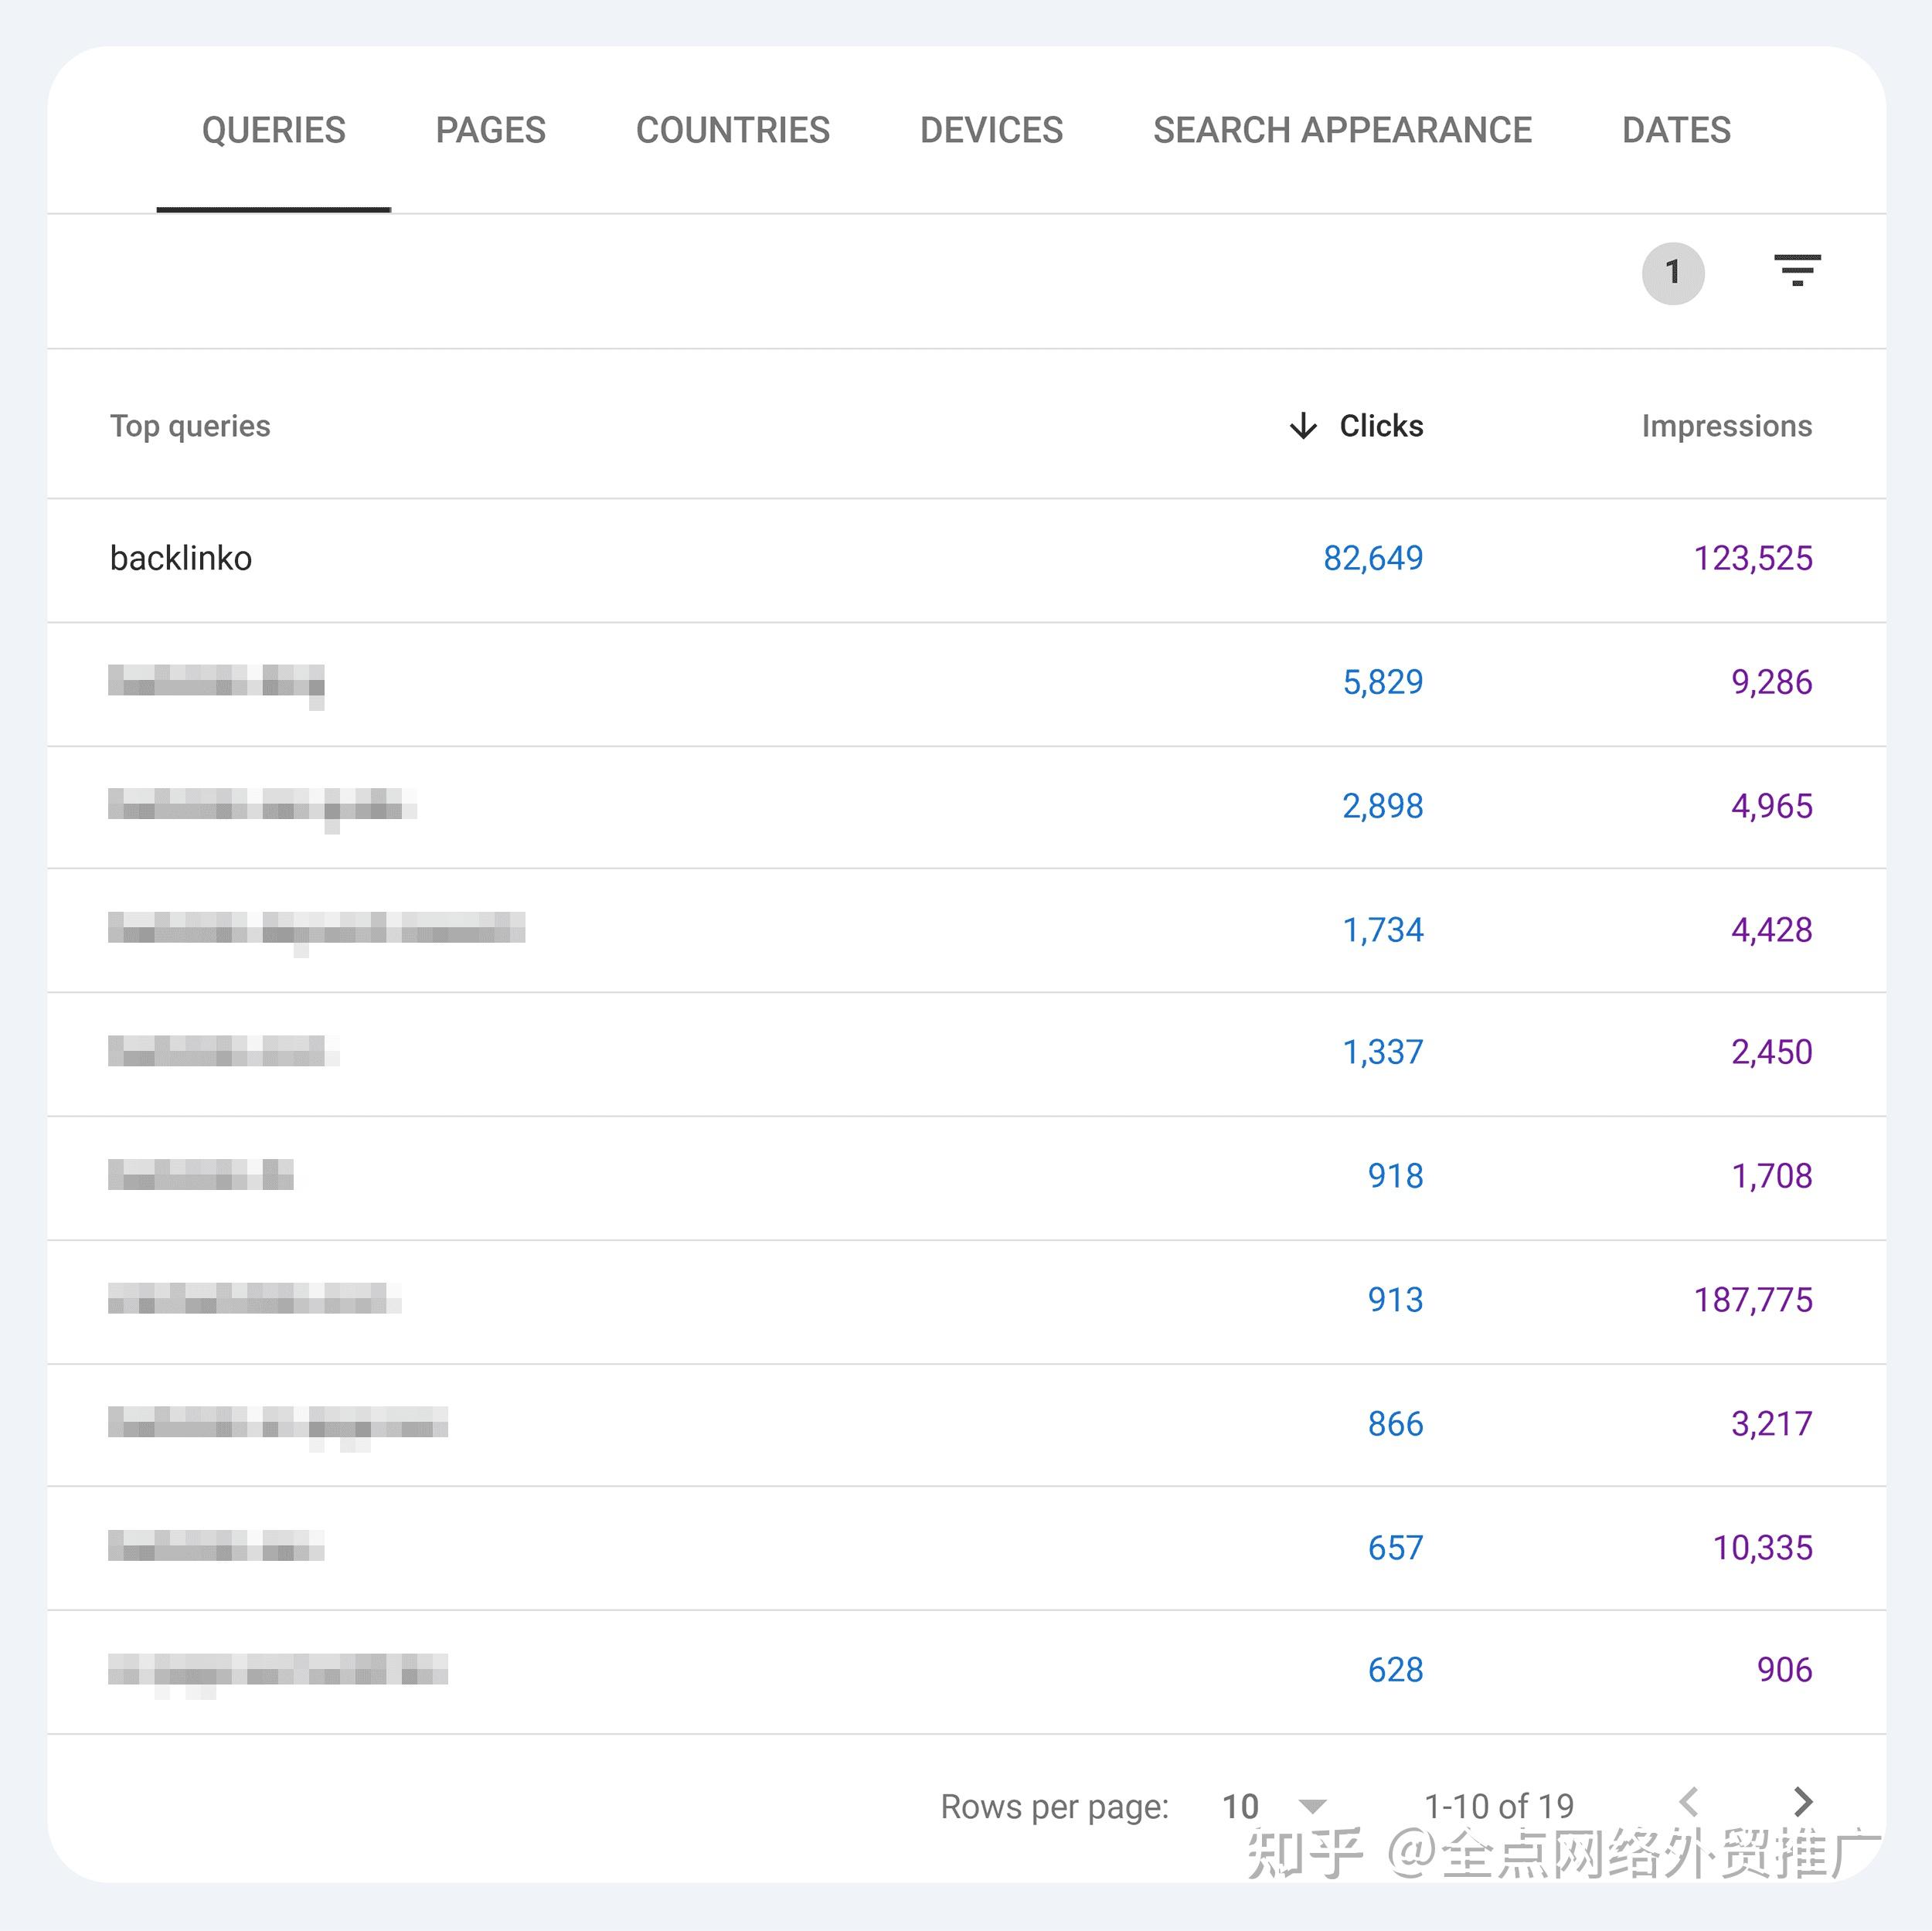The width and height of the screenshot is (1932, 1931).
Task: Click the 10,335 impressions value
Action: point(1762,1548)
